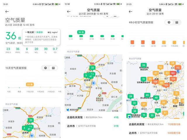Tap the blue location dot on the 12:58 map

pos(93,83)
